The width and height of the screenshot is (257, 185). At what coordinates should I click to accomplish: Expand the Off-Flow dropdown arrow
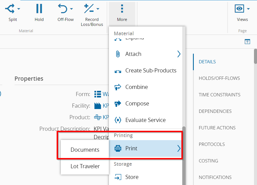71,9
